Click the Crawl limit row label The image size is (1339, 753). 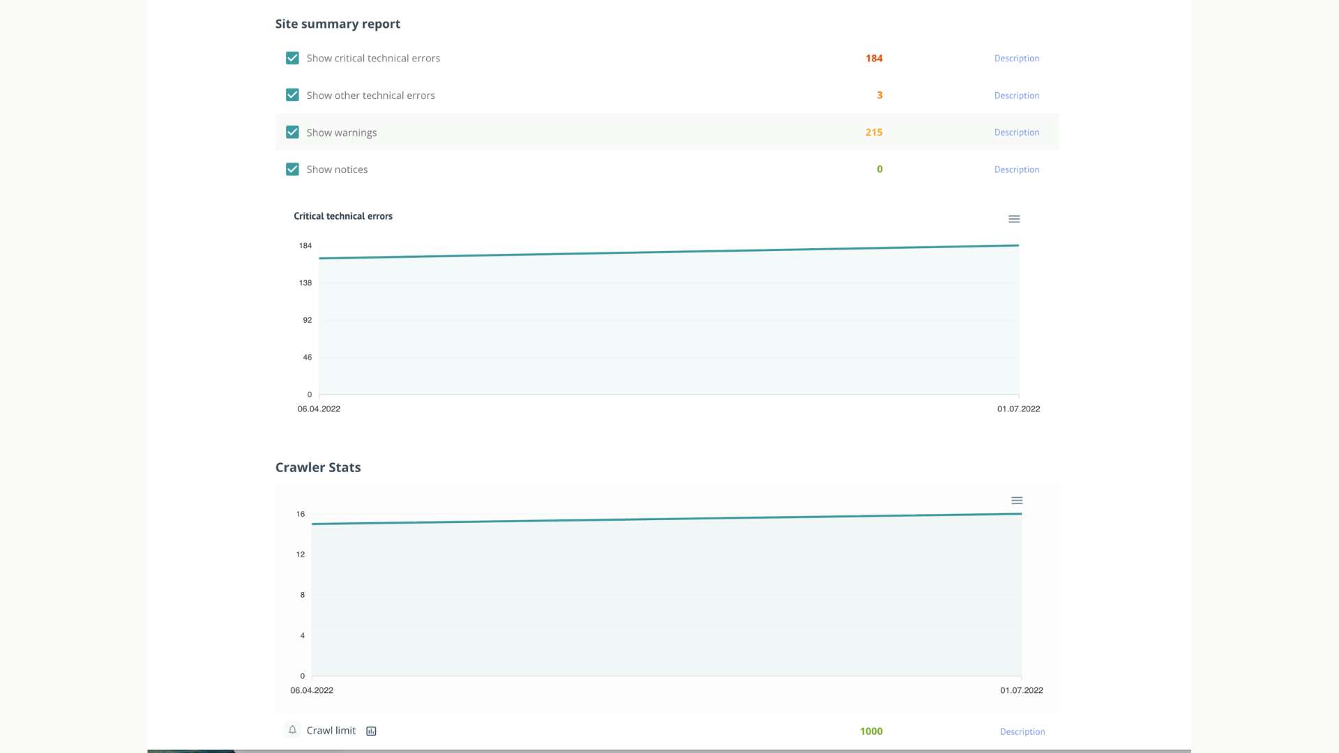331,730
